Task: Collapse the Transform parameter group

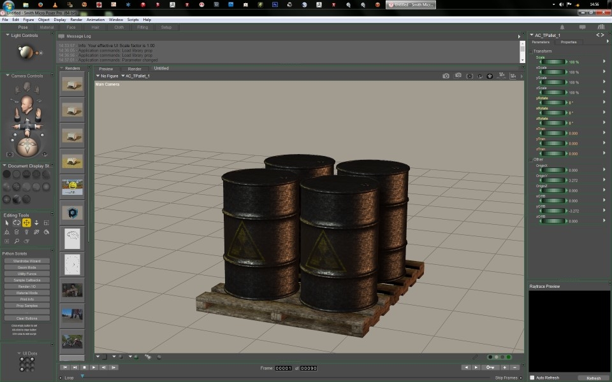Action: 532,51
